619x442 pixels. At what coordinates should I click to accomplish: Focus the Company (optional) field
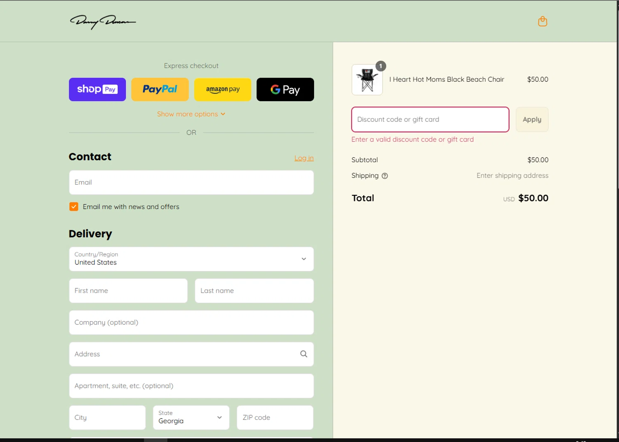click(191, 323)
